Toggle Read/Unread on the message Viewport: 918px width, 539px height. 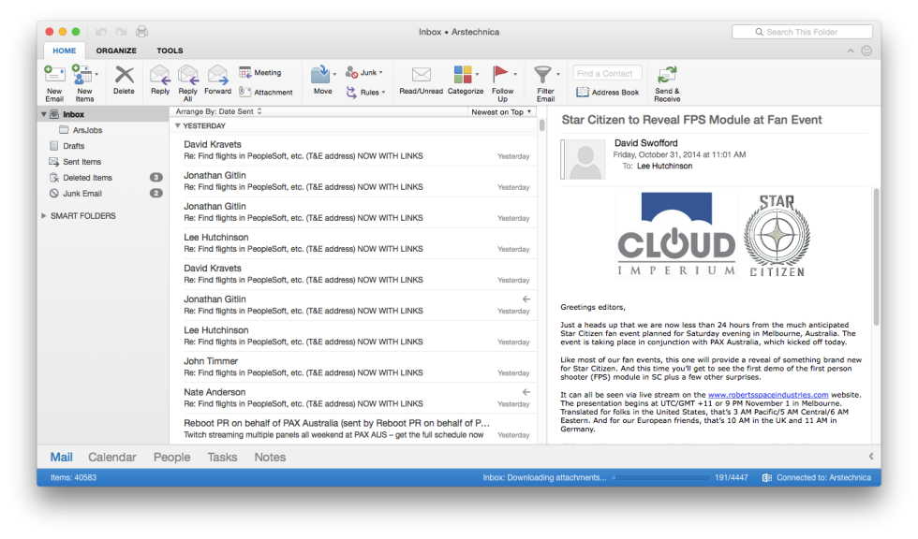point(421,82)
